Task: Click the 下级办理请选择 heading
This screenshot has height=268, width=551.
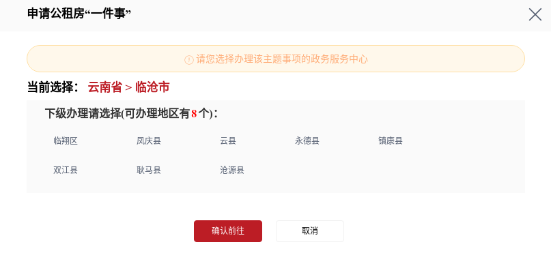Action: tap(83, 114)
